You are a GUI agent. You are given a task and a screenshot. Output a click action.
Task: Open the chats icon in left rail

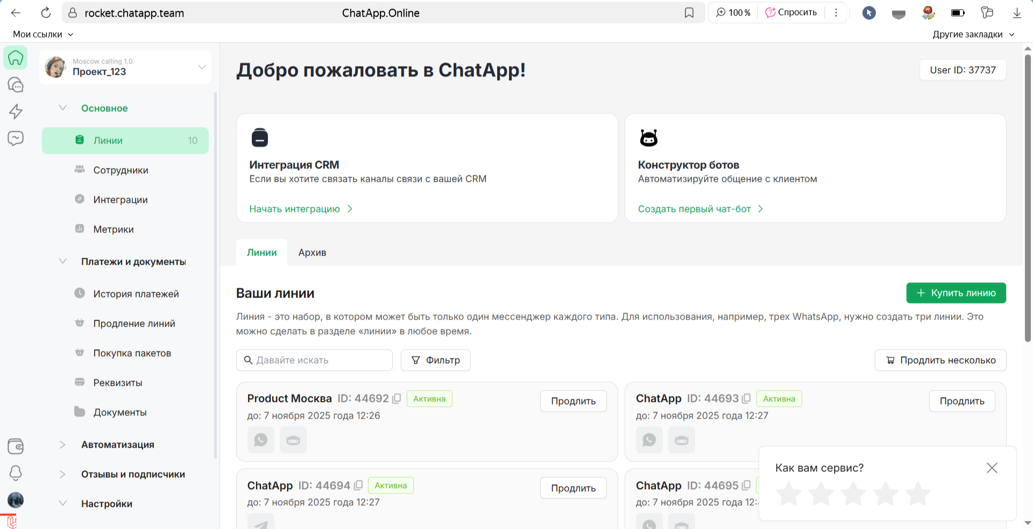click(16, 85)
